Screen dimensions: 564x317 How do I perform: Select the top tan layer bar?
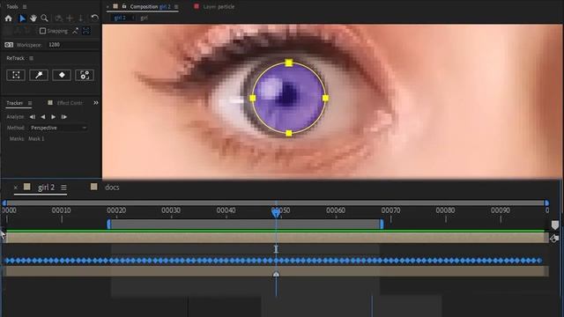tap(276, 238)
